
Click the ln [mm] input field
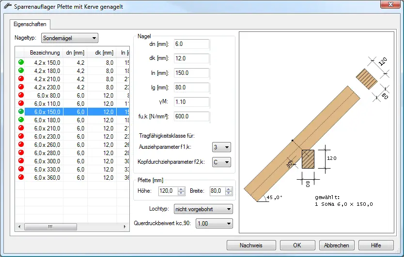191,73
